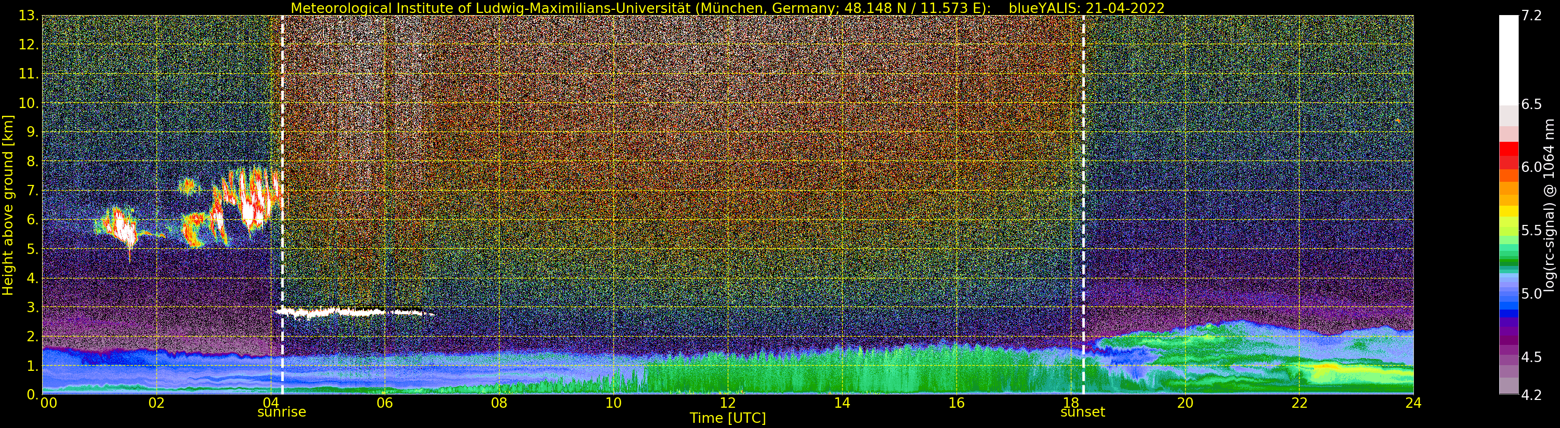Pick the white segment at colorbar top
The height and width of the screenshot is (428, 1560).
tap(1509, 61)
